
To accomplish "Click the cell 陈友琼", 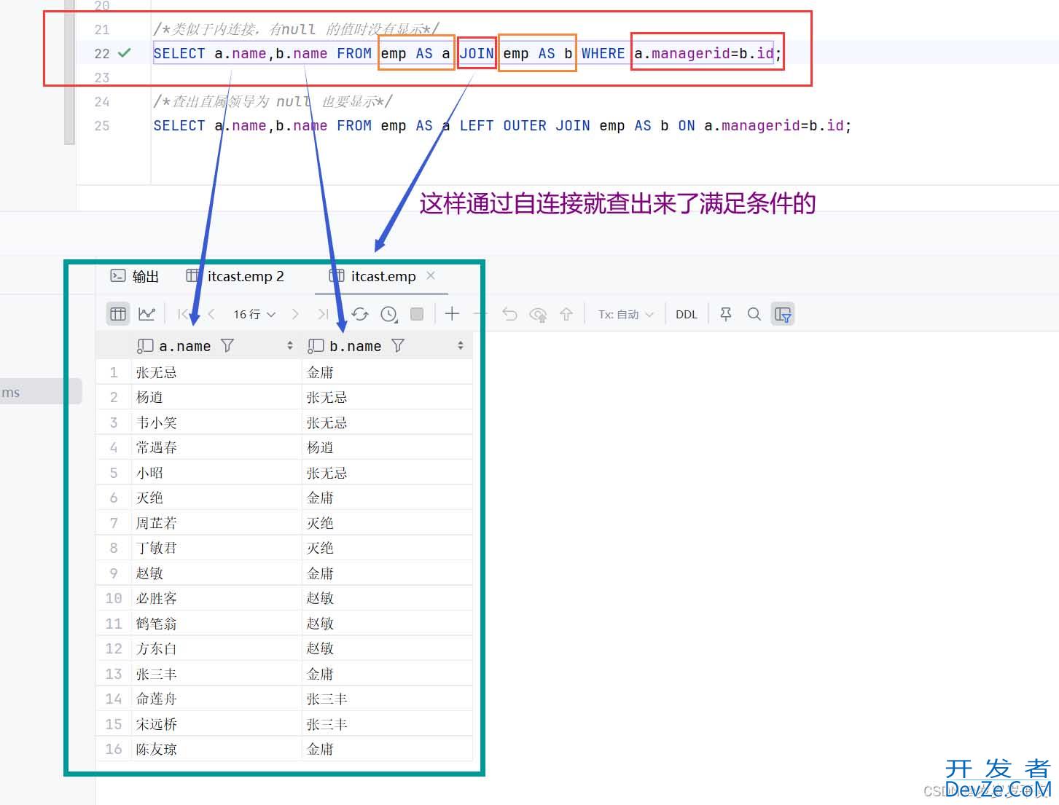I will (x=216, y=749).
